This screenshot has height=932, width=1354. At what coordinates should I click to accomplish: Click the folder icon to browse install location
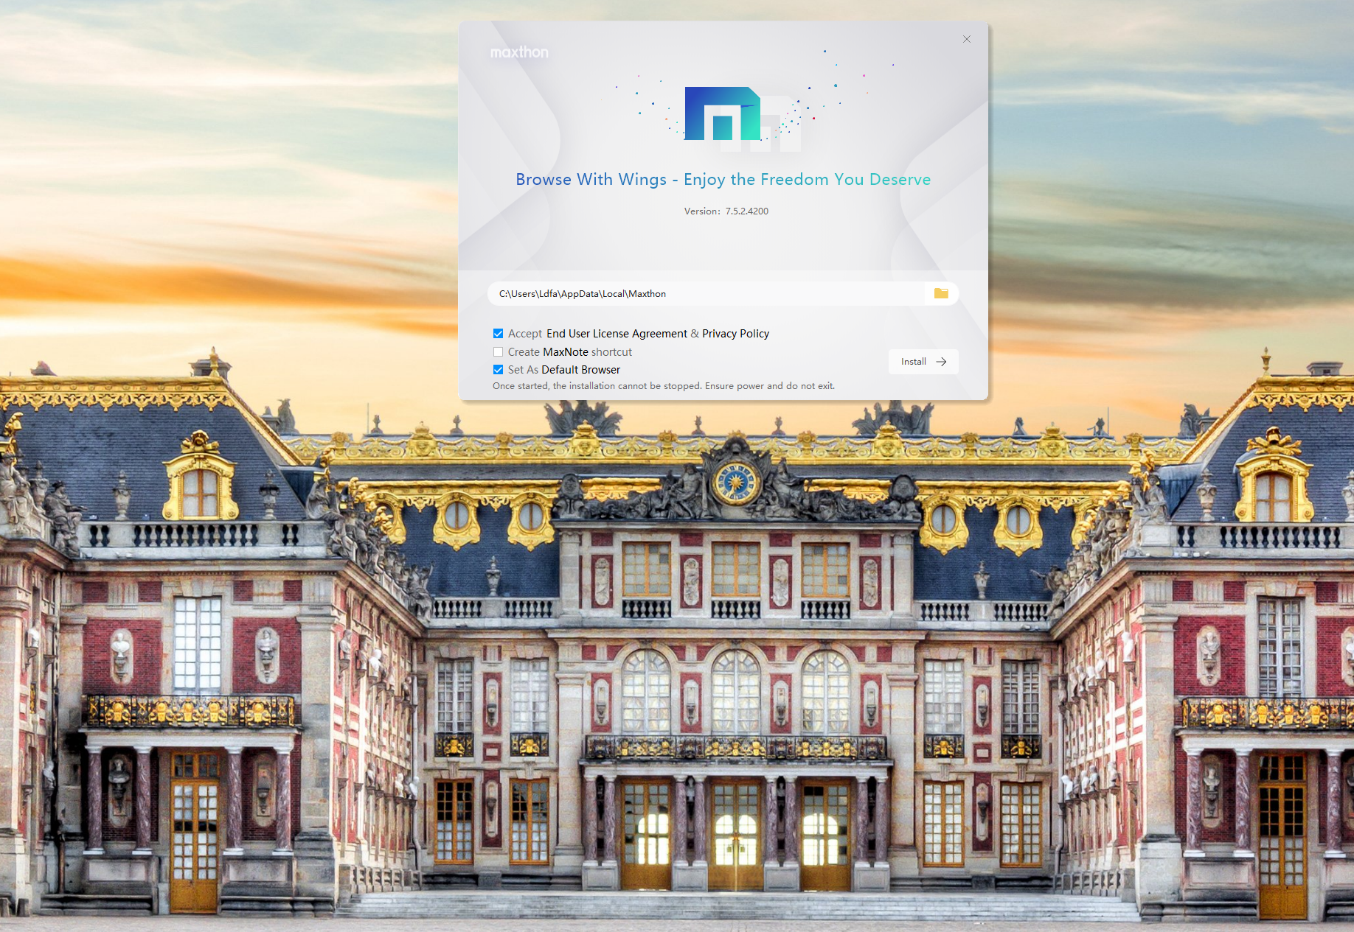point(941,294)
